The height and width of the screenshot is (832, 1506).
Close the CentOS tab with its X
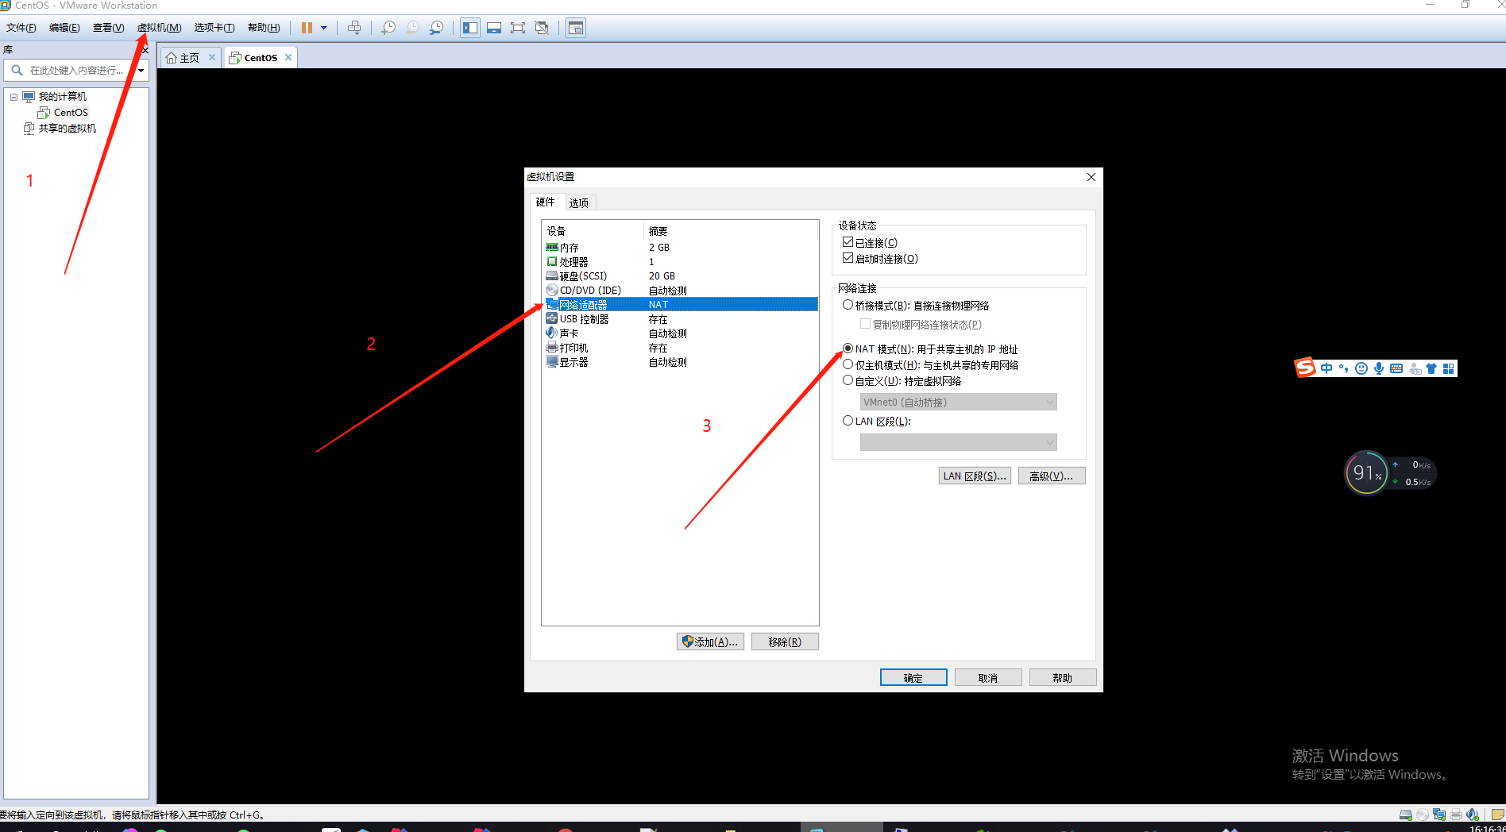pos(288,57)
